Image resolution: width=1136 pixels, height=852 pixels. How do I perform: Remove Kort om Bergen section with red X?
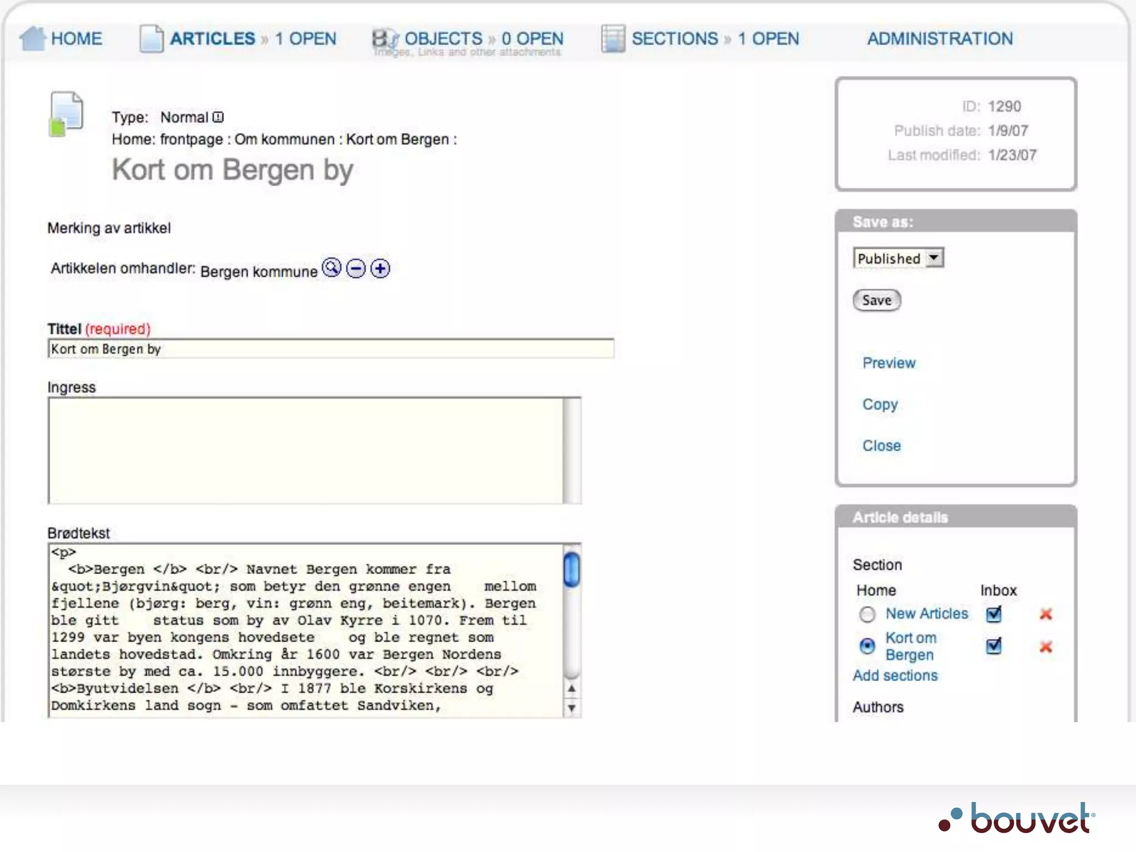tap(1046, 647)
